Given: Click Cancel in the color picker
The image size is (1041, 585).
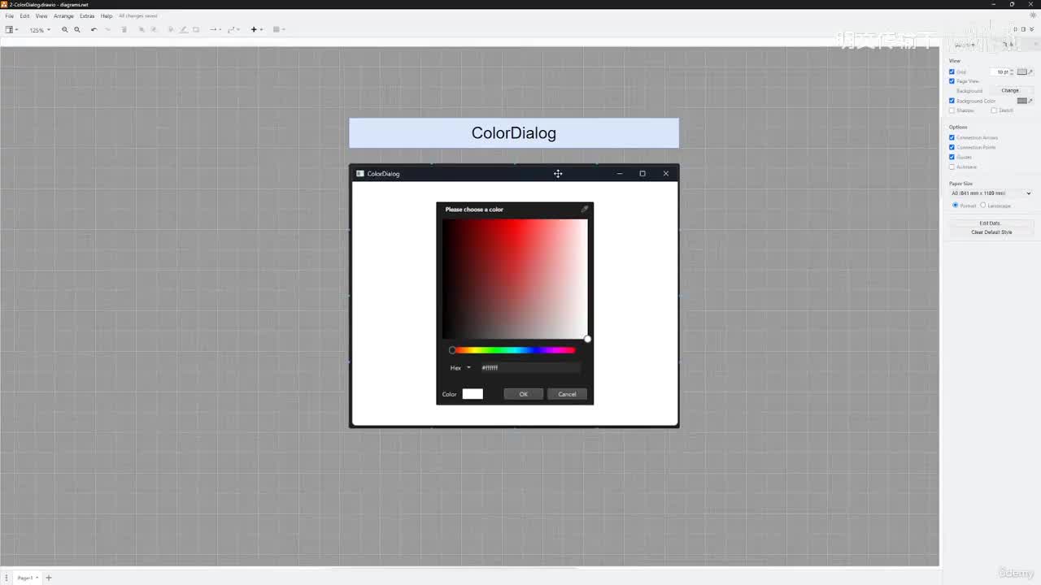Looking at the screenshot, I should (x=567, y=394).
